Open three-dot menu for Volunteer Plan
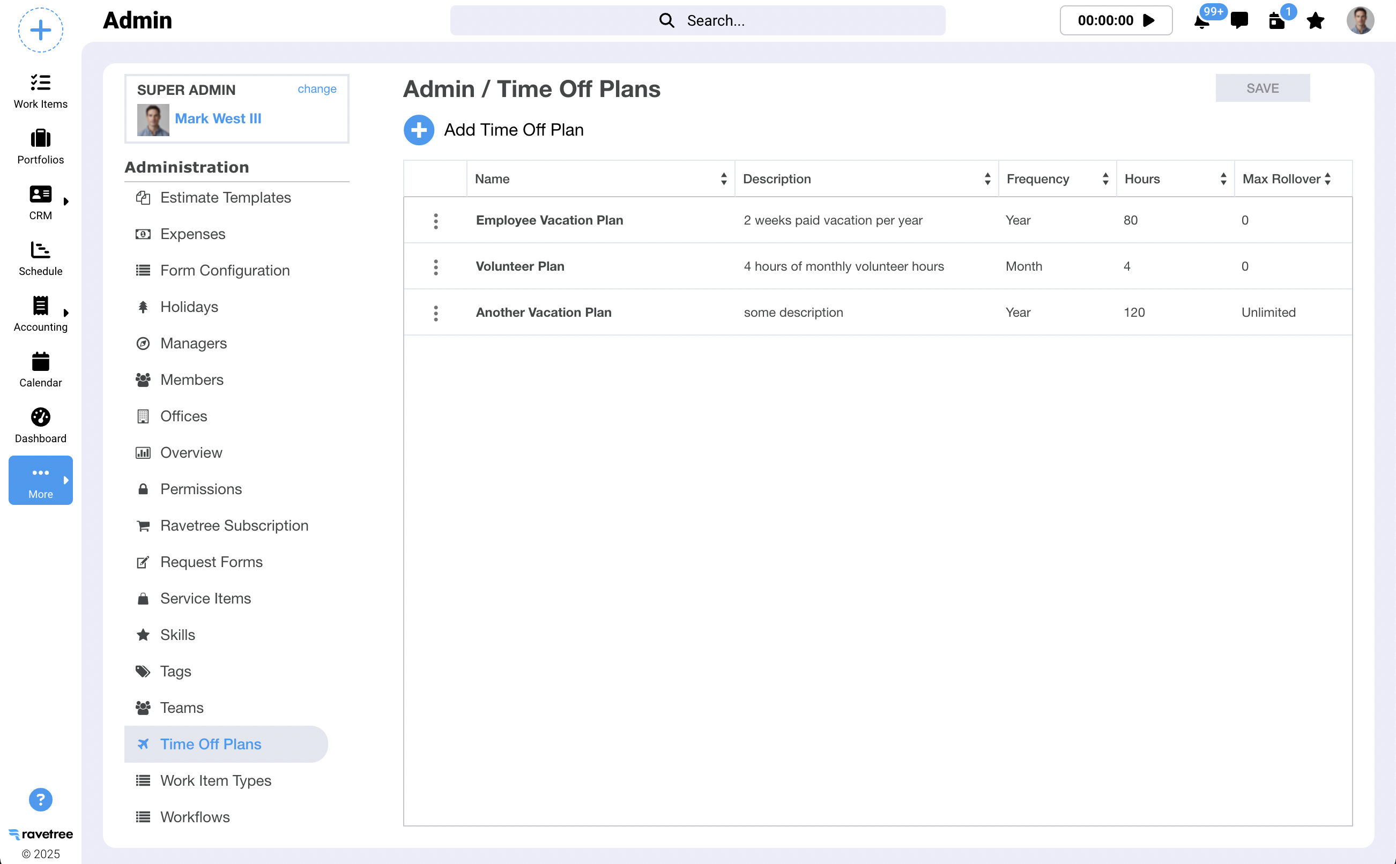This screenshot has height=864, width=1396. [435, 267]
